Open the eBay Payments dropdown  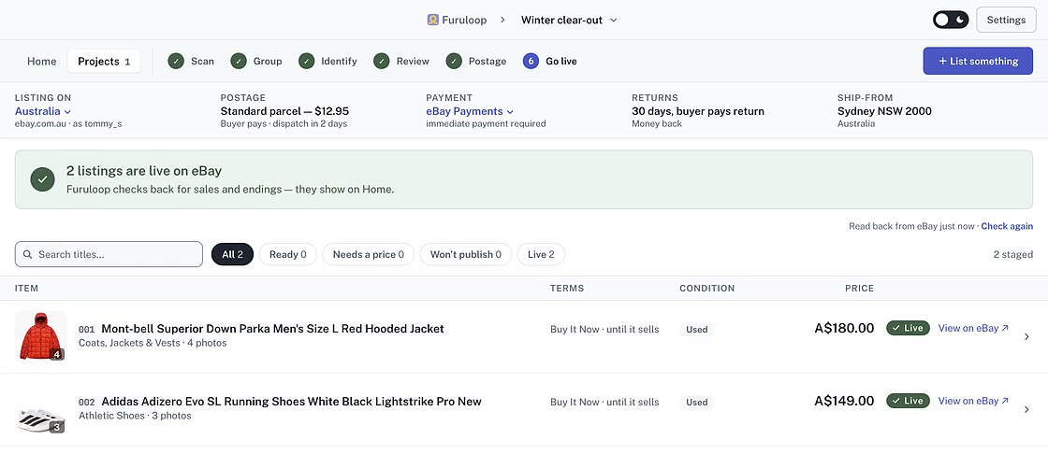click(470, 111)
